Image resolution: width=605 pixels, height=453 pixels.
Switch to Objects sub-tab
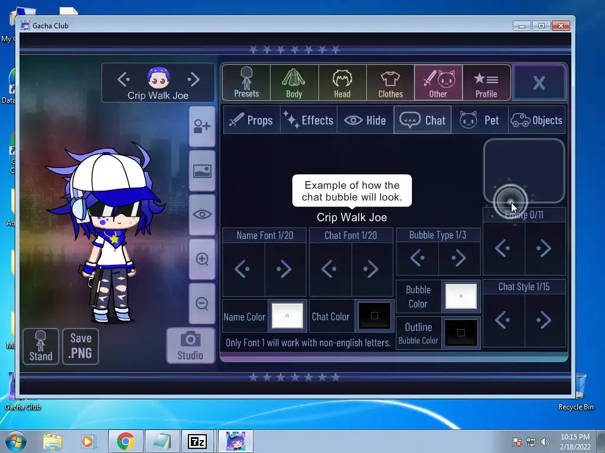(x=536, y=120)
